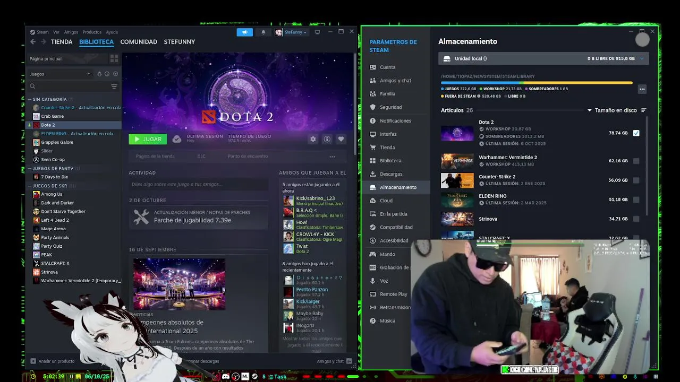This screenshot has width=680, height=382.
Task: Open the Juegos filter dropdown
Action: click(x=60, y=74)
